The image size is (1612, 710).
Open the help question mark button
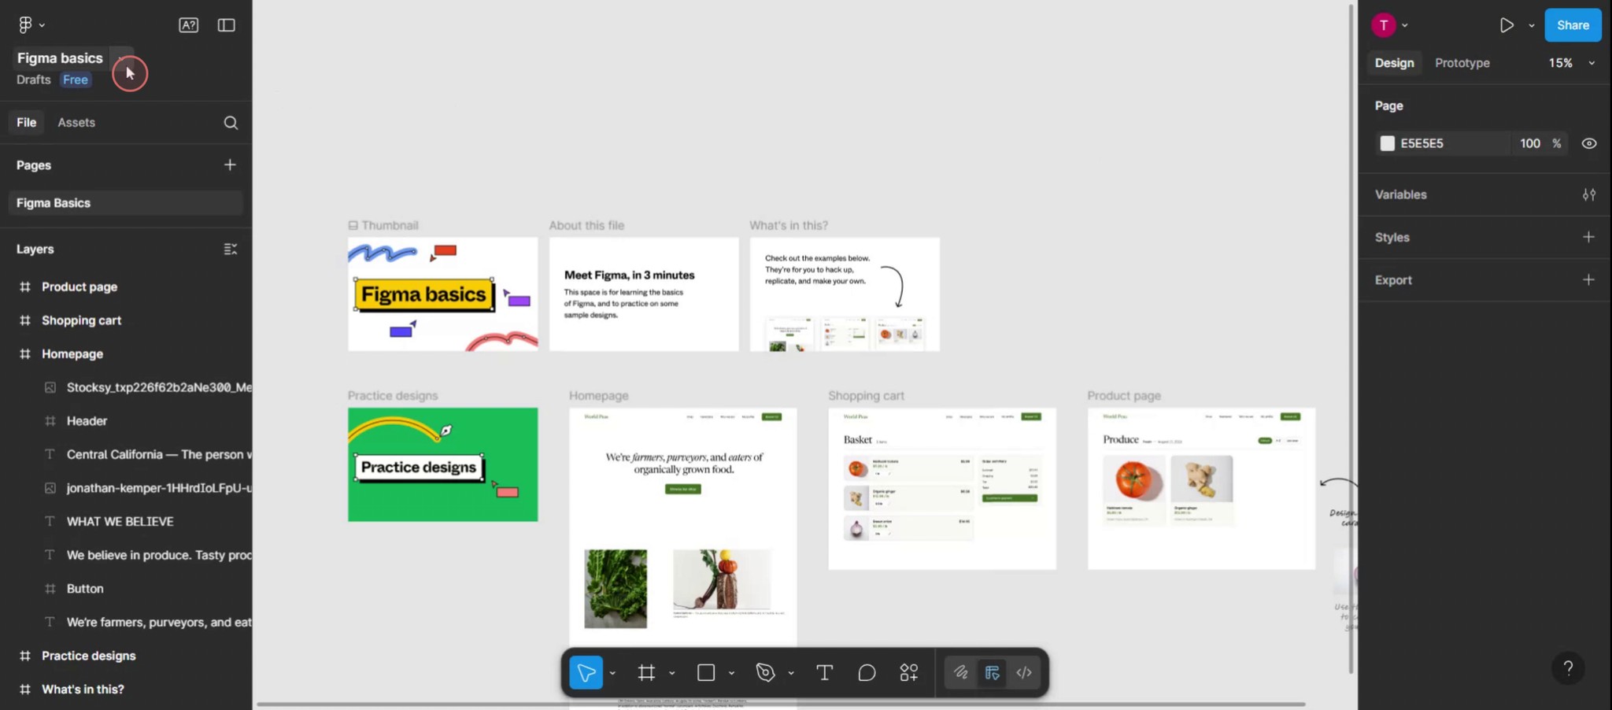click(x=1567, y=667)
